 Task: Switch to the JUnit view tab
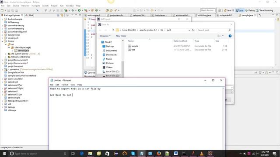[29, 15]
